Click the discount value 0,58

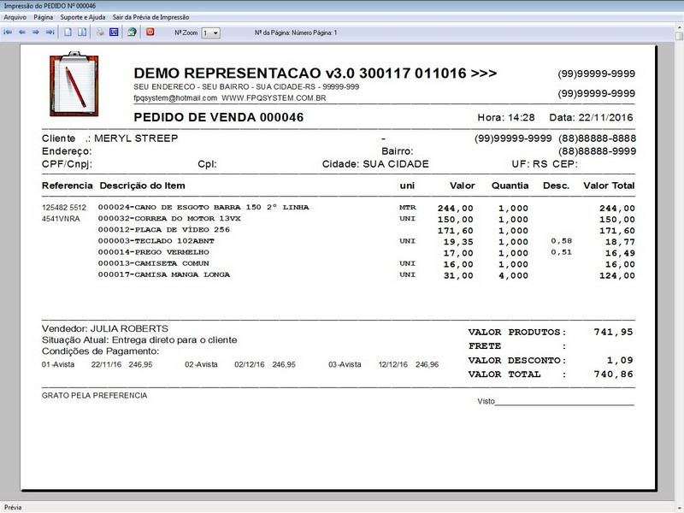point(562,241)
